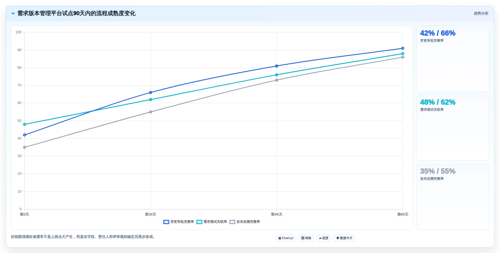The image size is (500, 253).
Task: Click the cyan data point at 第30天
Action: [151, 100]
